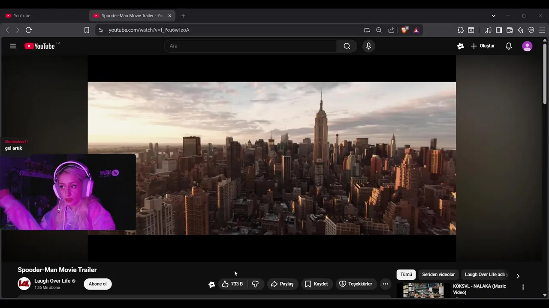The image size is (549, 308).
Task: Open a new browser tab
Action: click(183, 15)
